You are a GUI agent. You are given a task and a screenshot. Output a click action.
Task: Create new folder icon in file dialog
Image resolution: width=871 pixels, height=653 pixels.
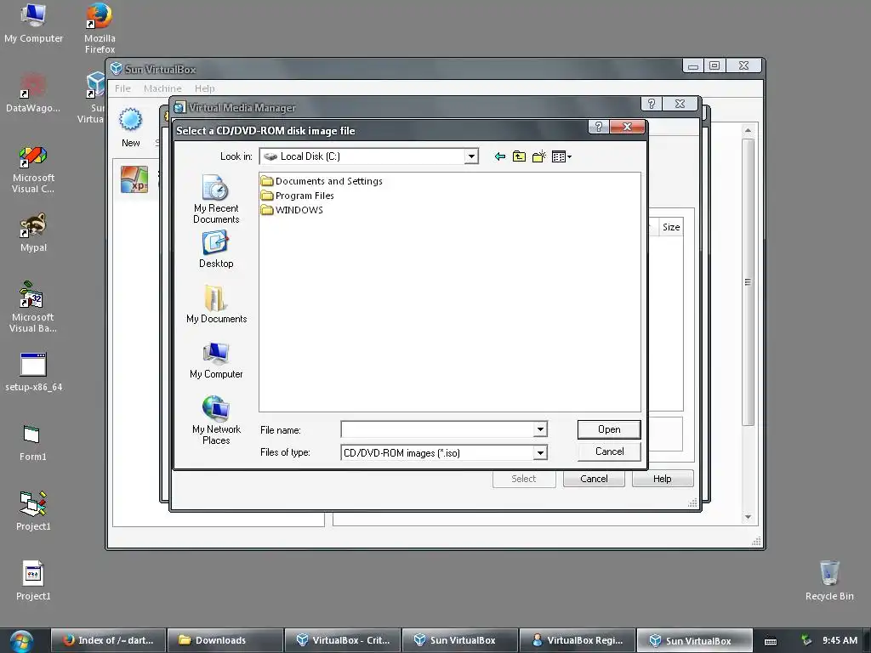coord(538,156)
